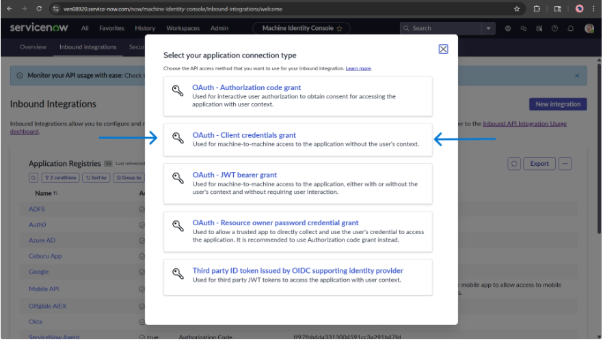Click the global Search field
603x344 pixels.
click(441, 28)
